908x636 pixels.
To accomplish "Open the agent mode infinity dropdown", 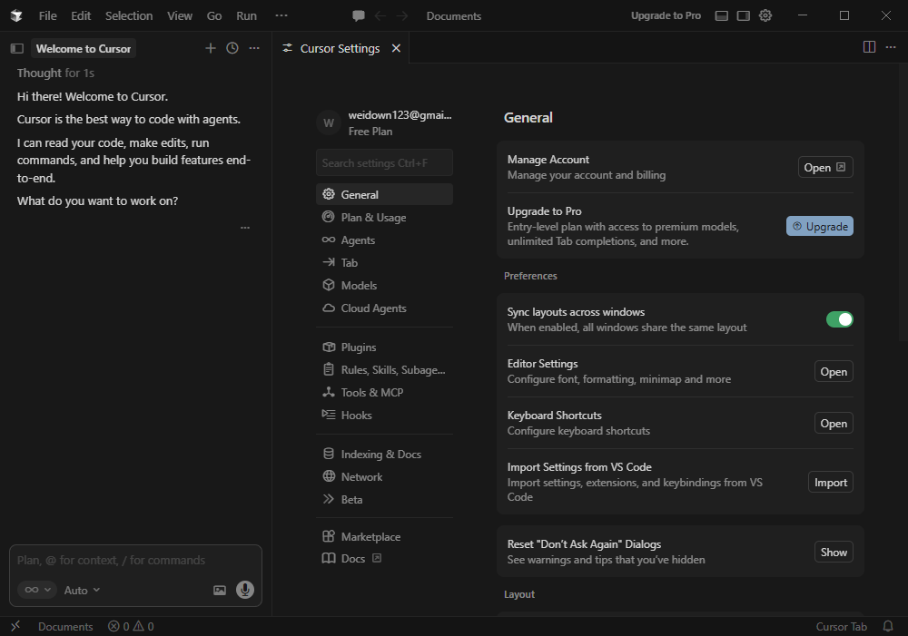I will [36, 590].
